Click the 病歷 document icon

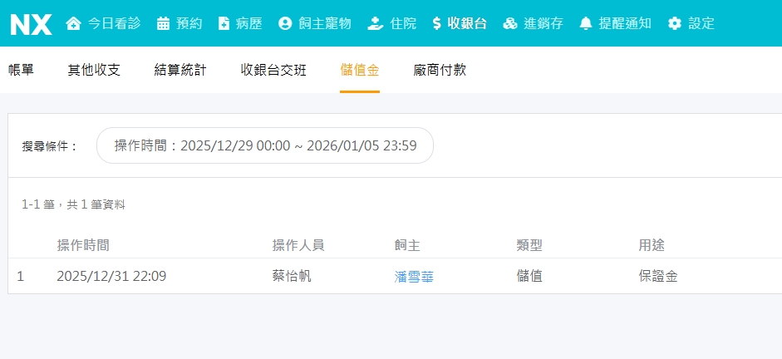coord(224,24)
